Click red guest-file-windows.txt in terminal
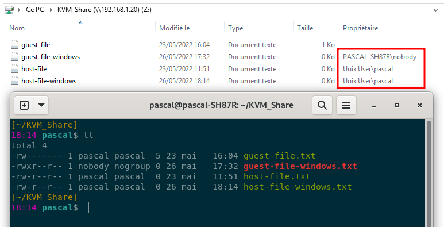 (x=300, y=166)
